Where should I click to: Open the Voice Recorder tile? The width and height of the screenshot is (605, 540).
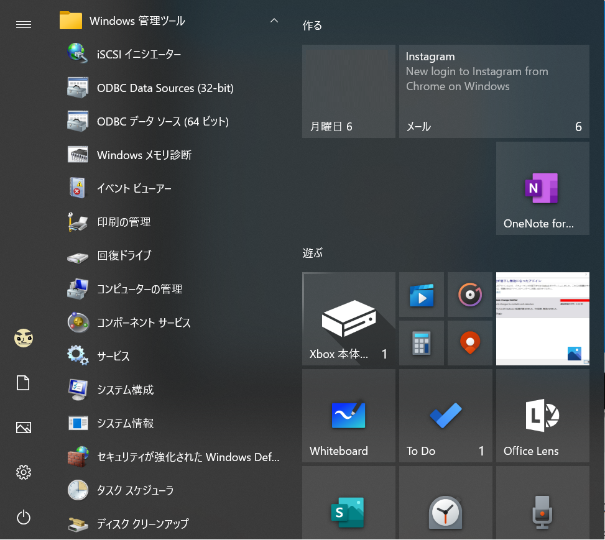[542, 503]
